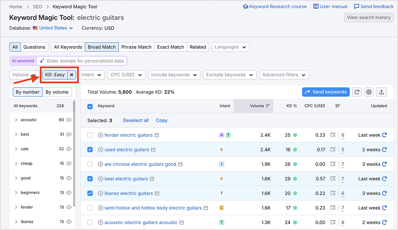Expand the fender keyword group
Screen dimensions: 398x230
coord(16,207)
